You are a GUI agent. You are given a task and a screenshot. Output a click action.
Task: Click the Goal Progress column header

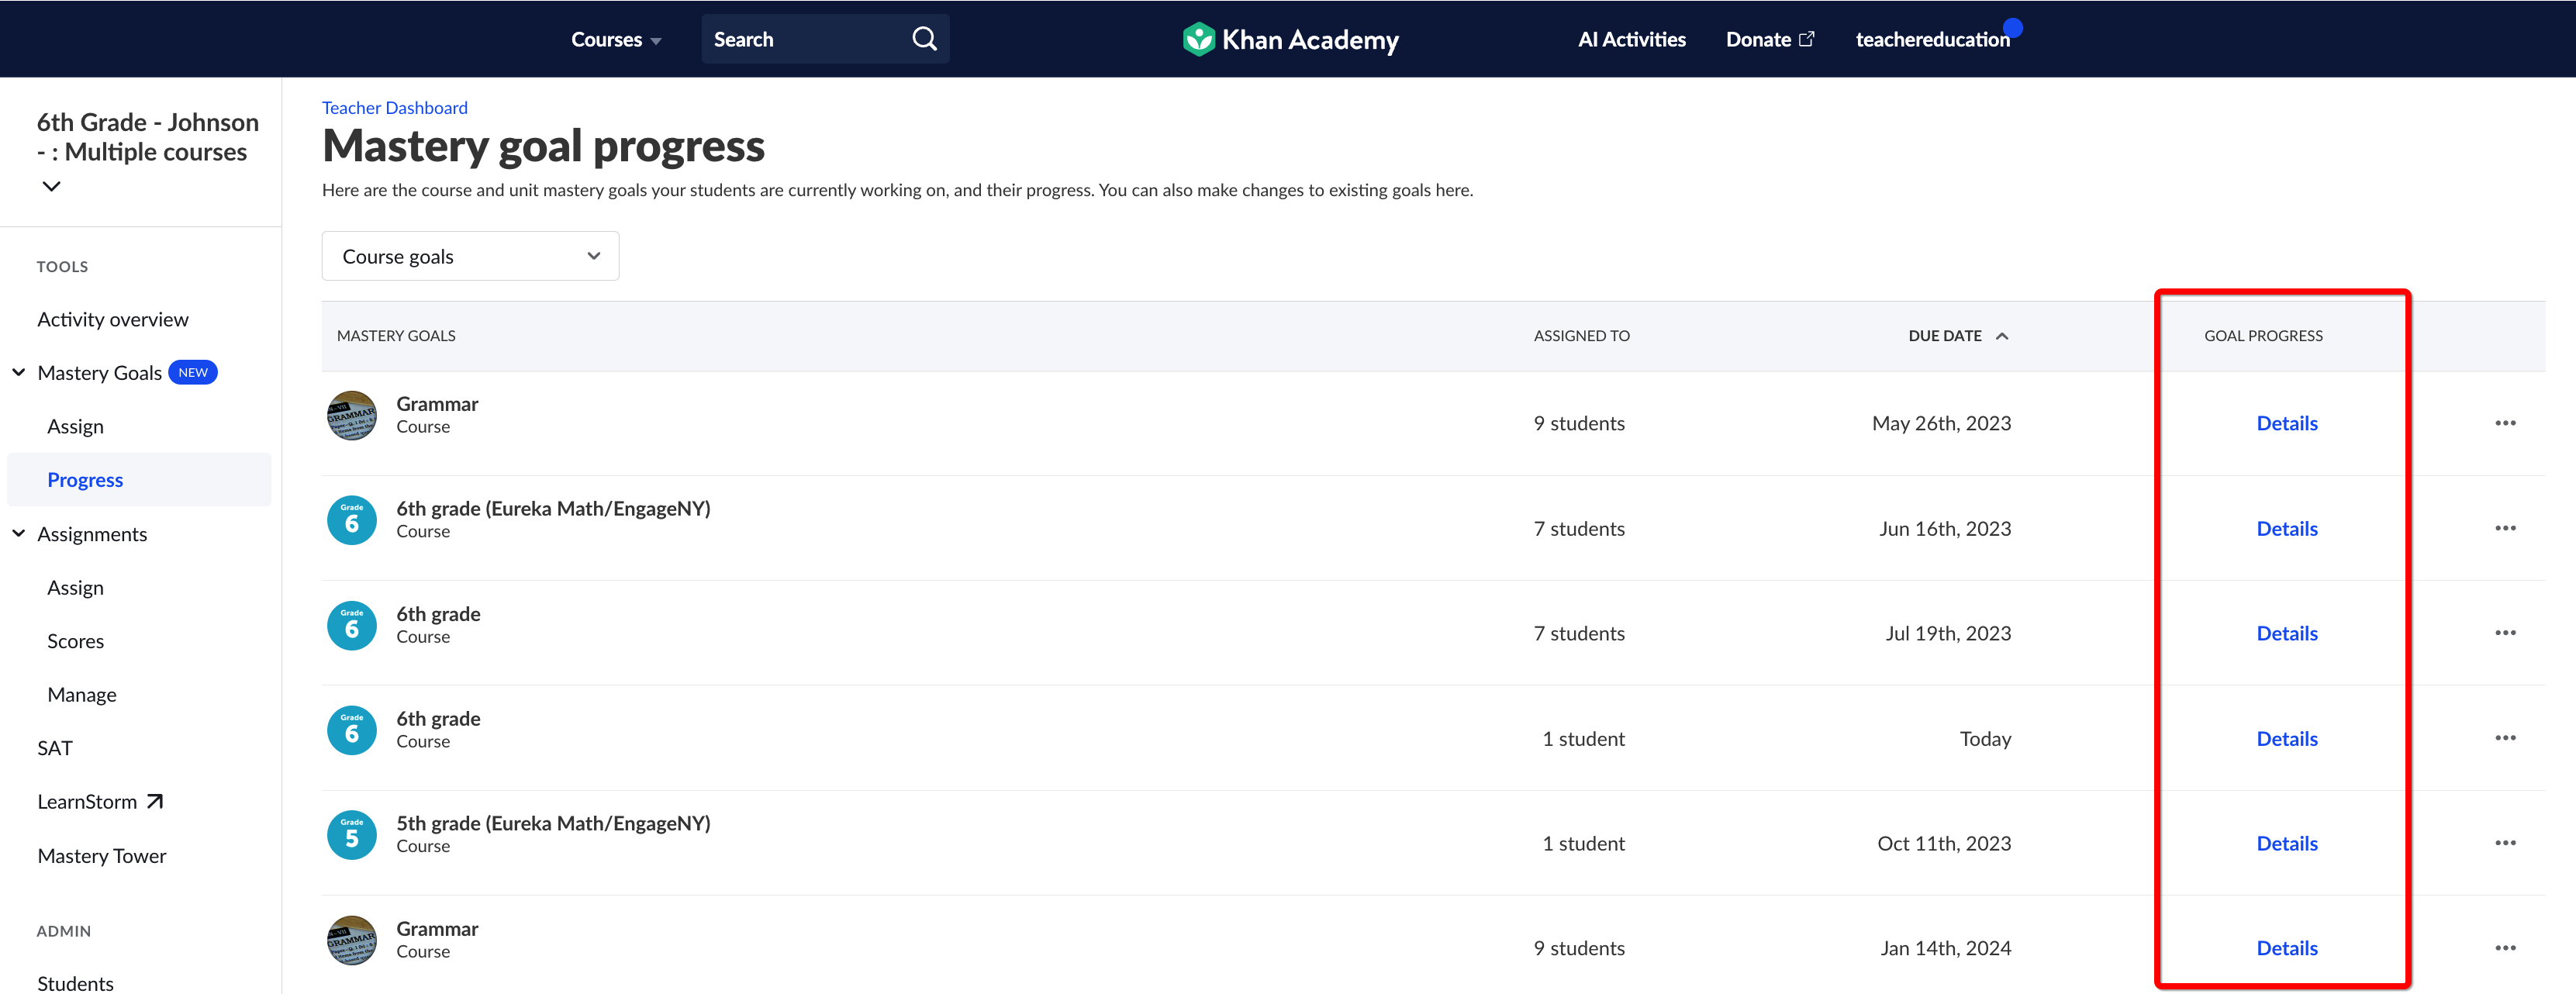pos(2263,336)
